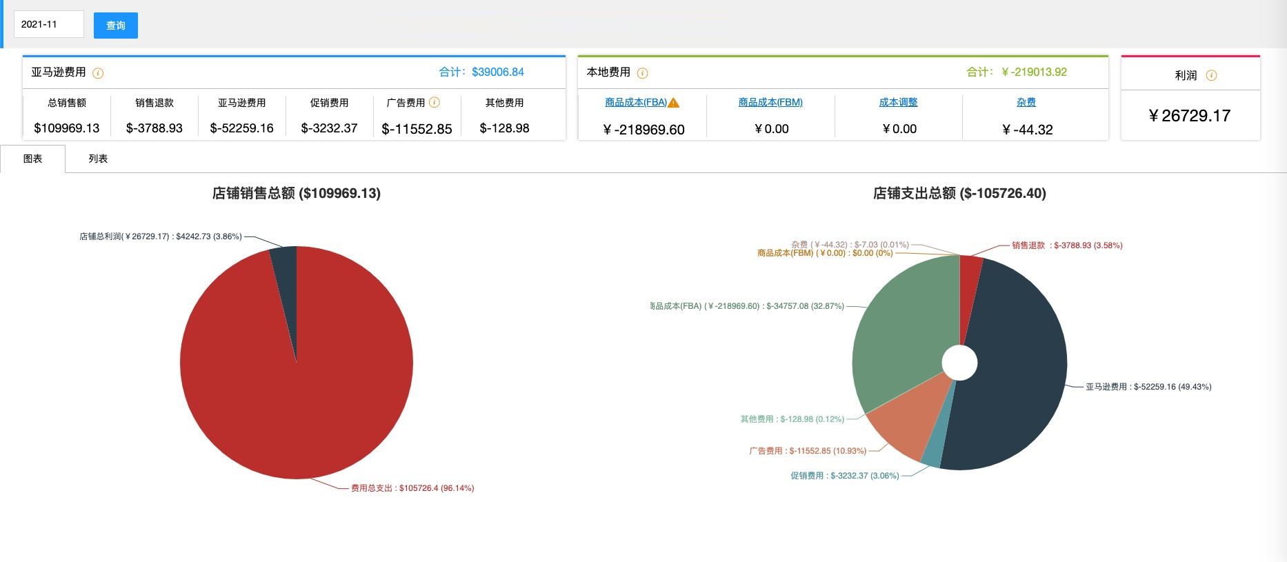Open the 成本调整 link
This screenshot has height=562, width=1287.
(x=898, y=103)
